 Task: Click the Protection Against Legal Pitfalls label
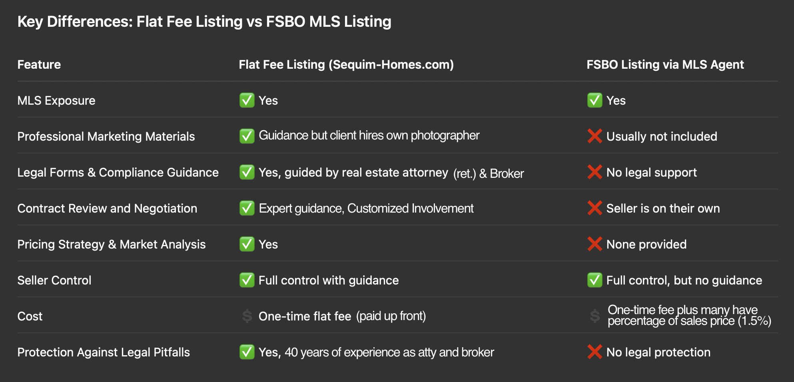click(x=104, y=352)
